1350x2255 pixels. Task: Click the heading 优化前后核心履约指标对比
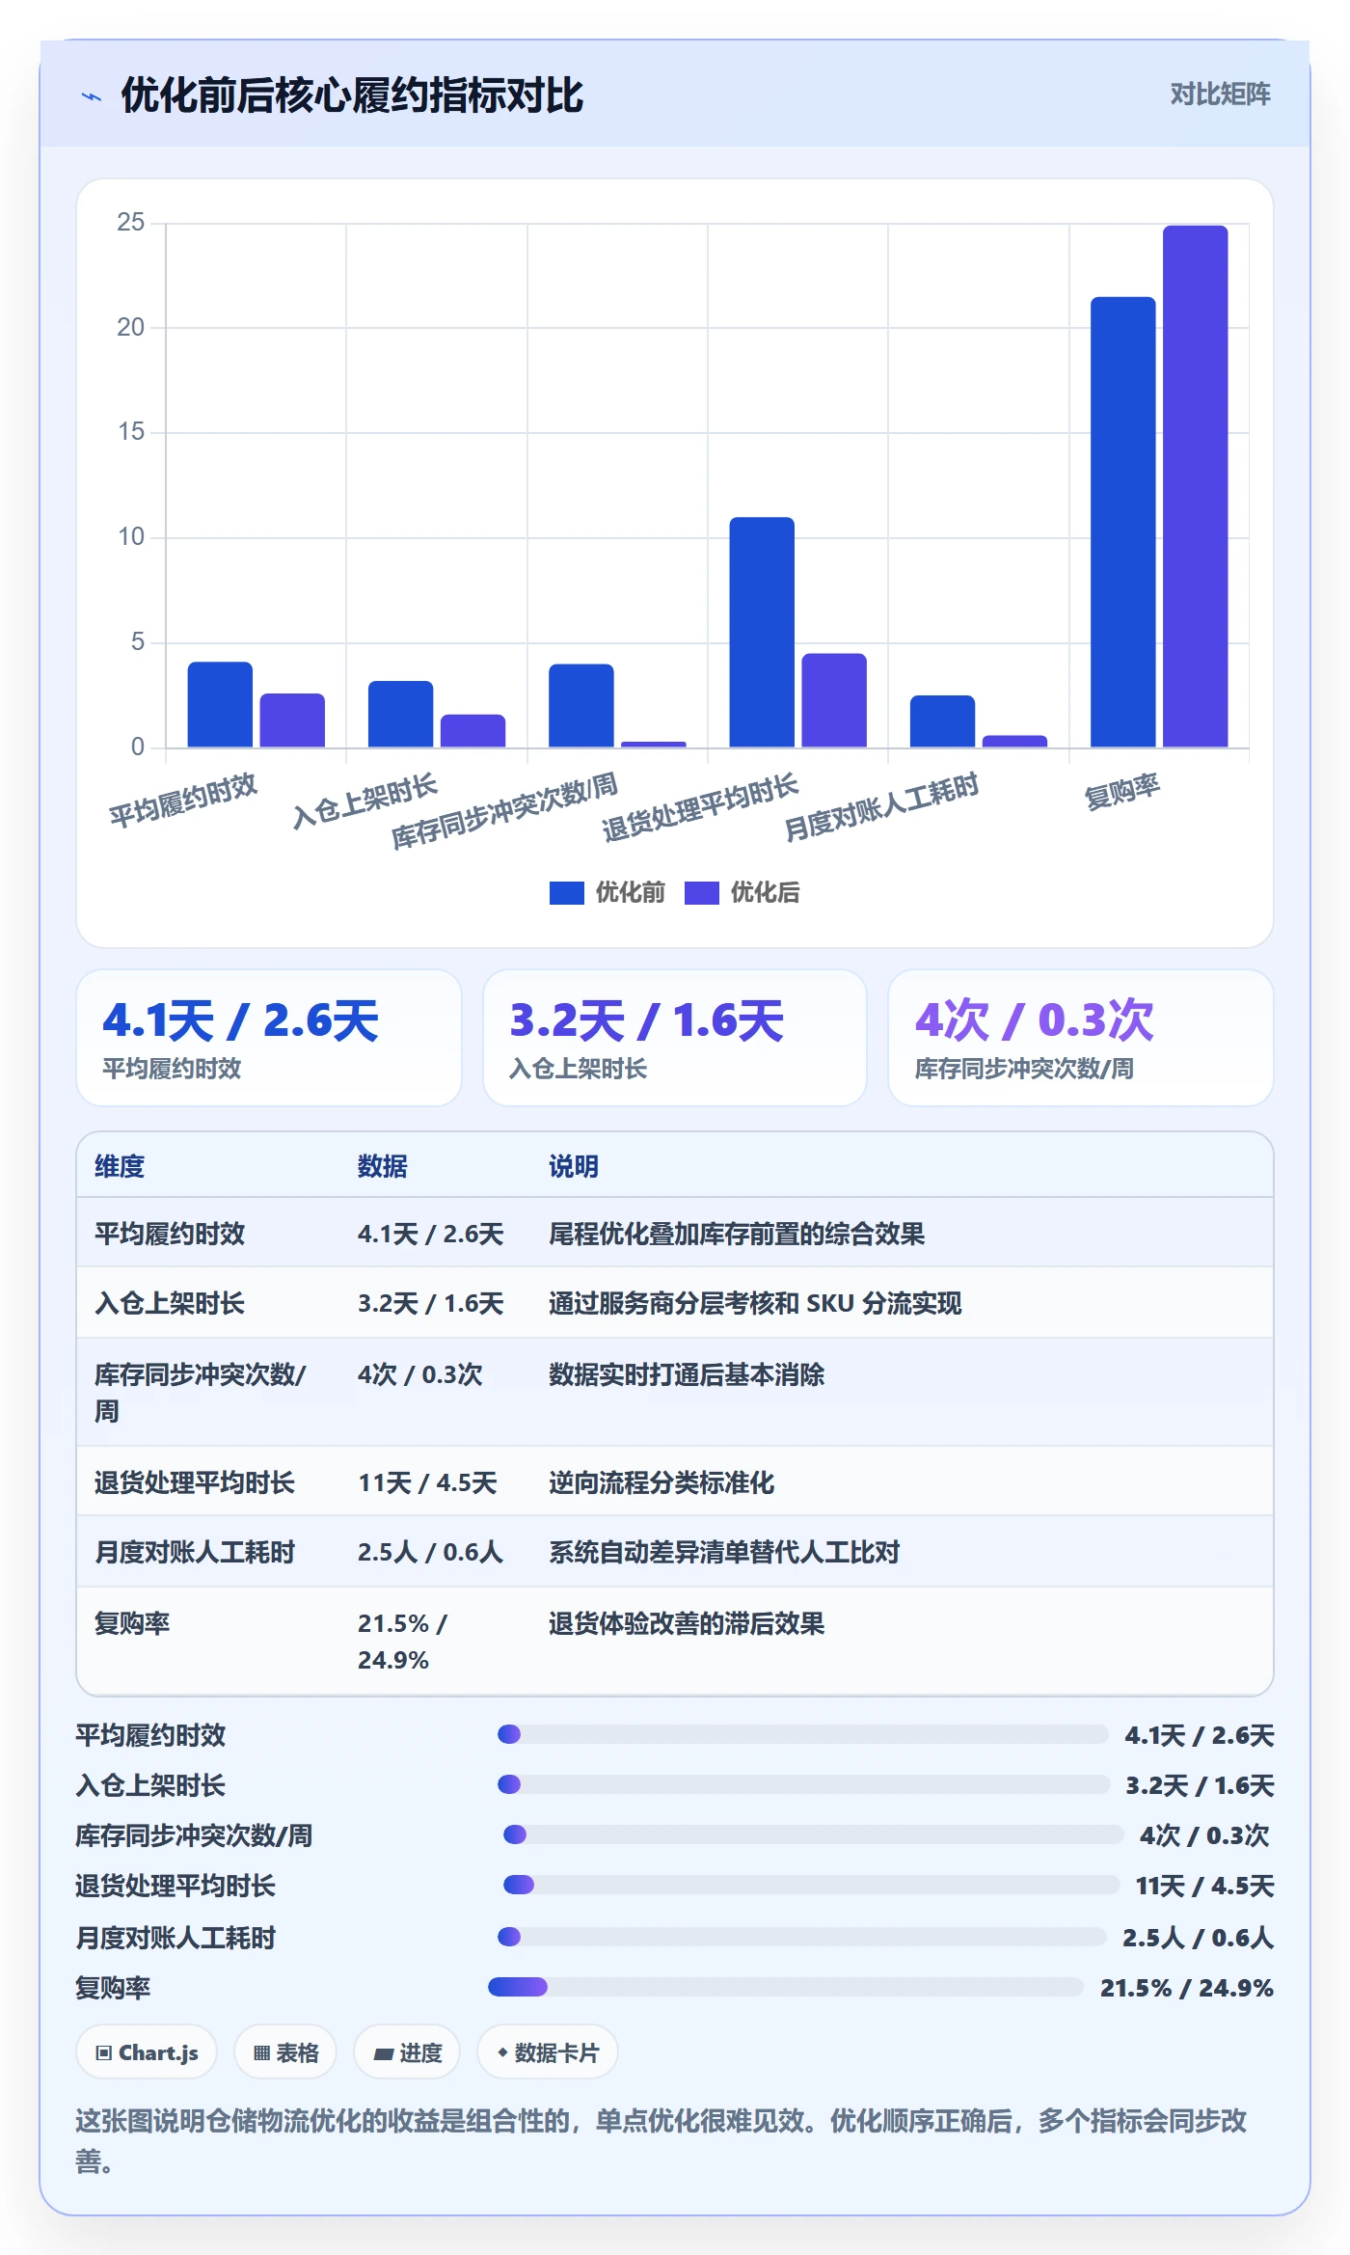click(x=352, y=95)
